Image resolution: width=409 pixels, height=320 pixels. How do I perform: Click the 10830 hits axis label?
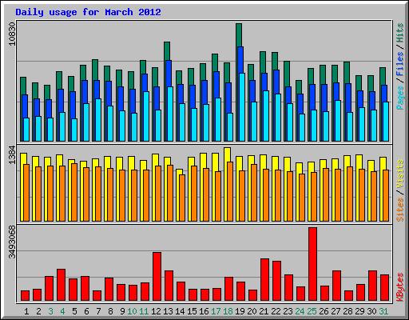[12, 34]
